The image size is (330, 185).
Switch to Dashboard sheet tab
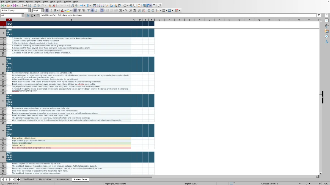point(29,180)
